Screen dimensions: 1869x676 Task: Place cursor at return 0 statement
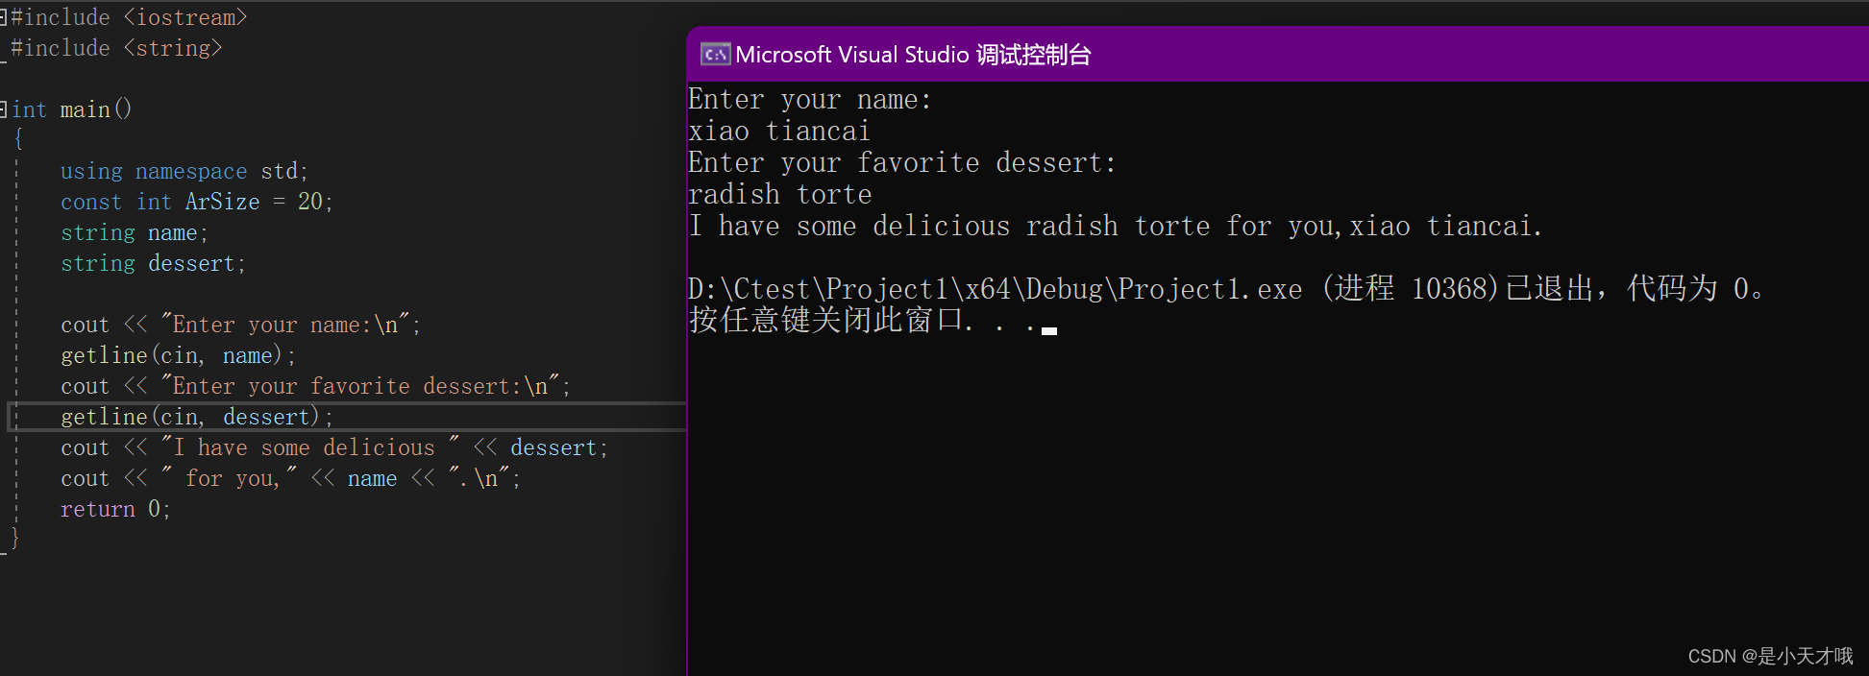point(113,509)
